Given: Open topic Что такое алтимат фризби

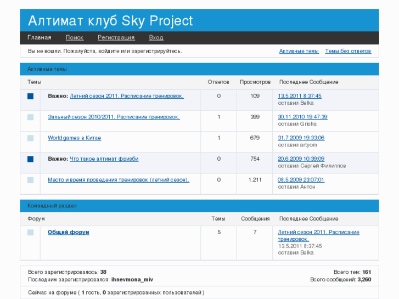Looking at the screenshot, I should click(x=104, y=159).
